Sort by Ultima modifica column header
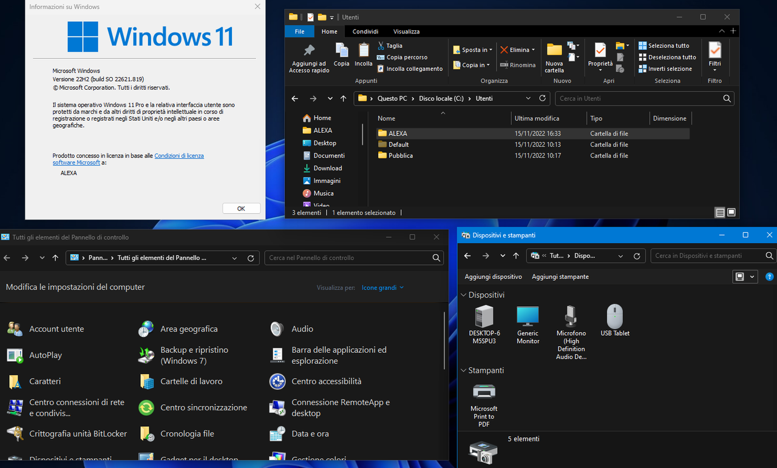The image size is (777, 468). [548, 118]
